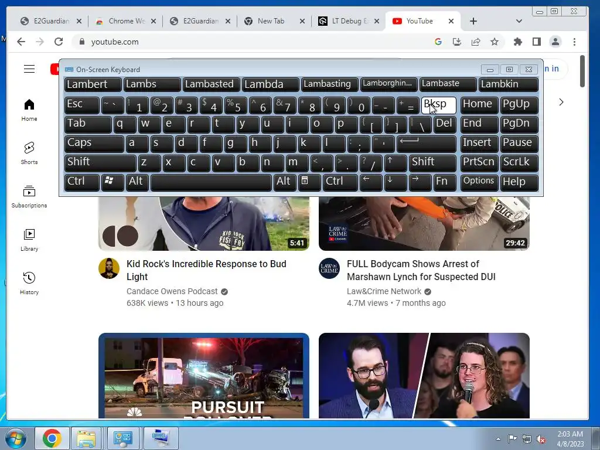Go to YouTube Home in sidebar
This screenshot has width=600, height=450.
coord(29,110)
